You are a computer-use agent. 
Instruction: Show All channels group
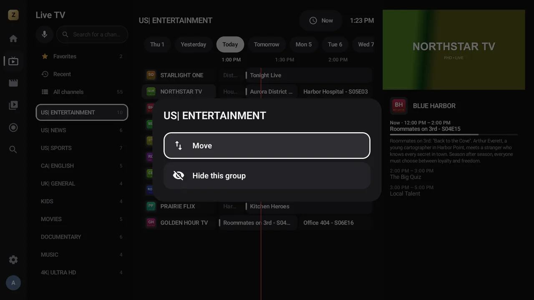(82, 92)
